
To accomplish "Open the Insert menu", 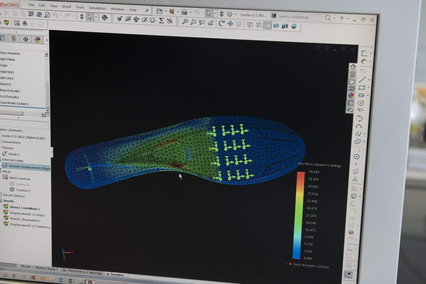I will pos(66,7).
